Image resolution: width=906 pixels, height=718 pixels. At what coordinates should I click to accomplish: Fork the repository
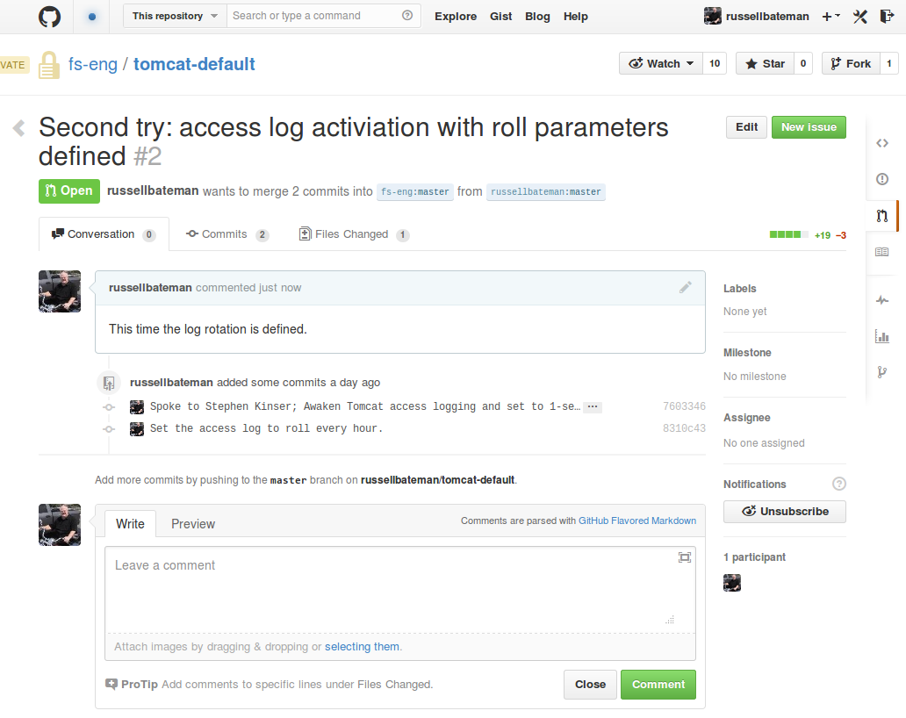click(851, 63)
